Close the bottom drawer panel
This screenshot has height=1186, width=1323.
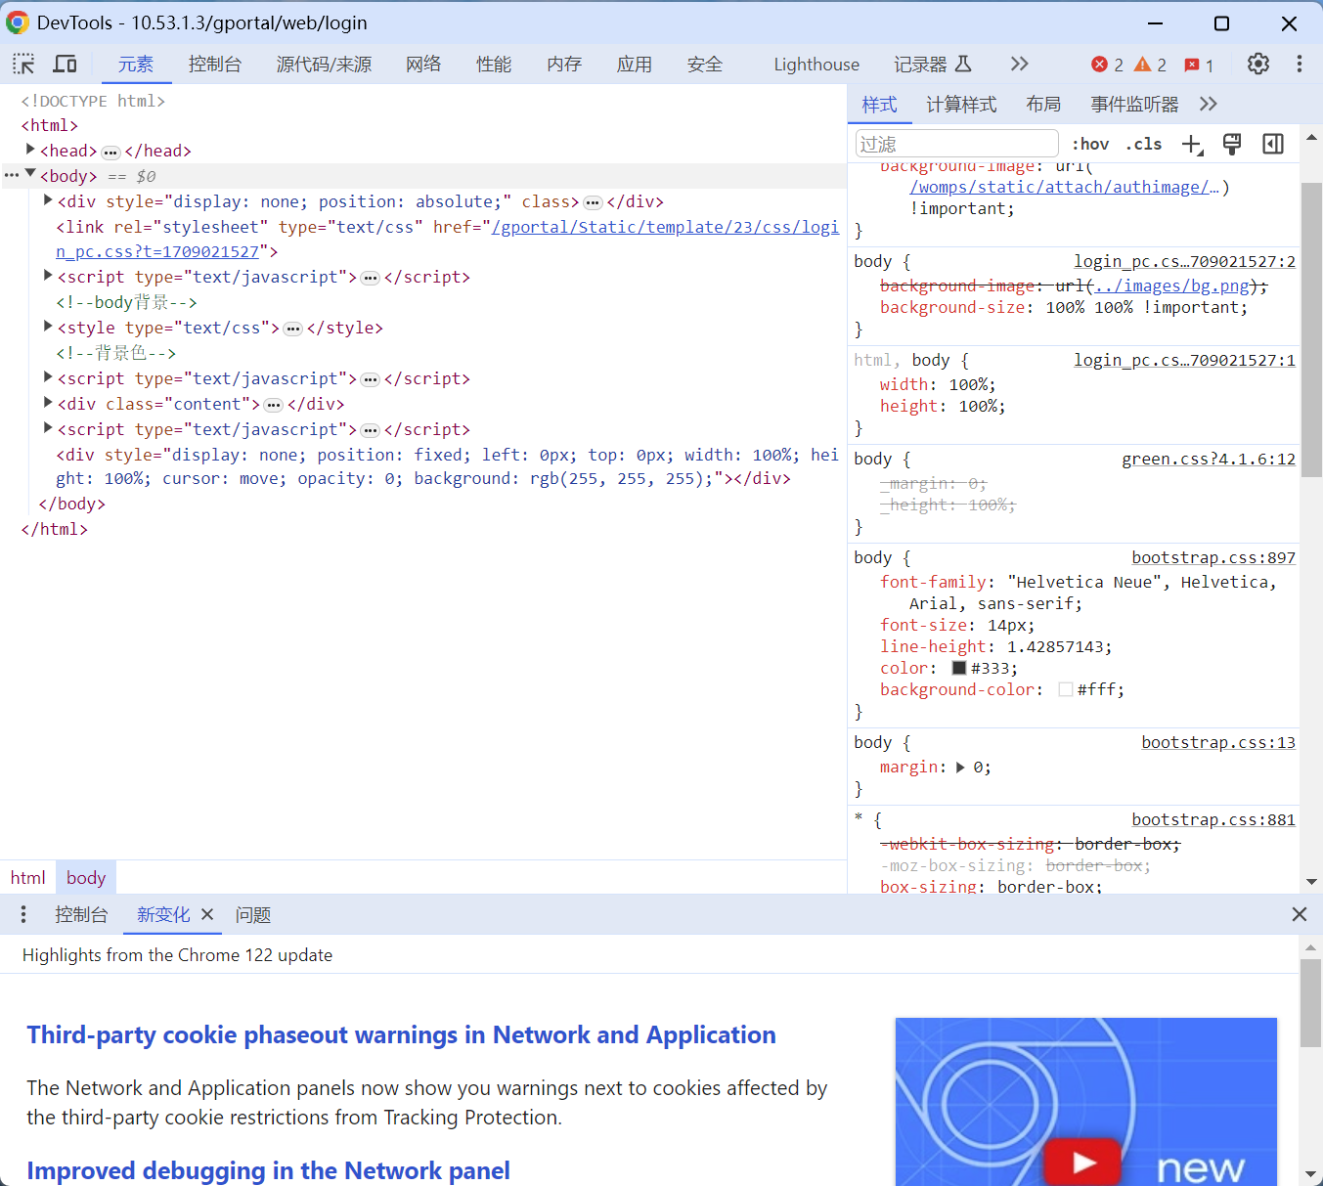[x=1300, y=915]
